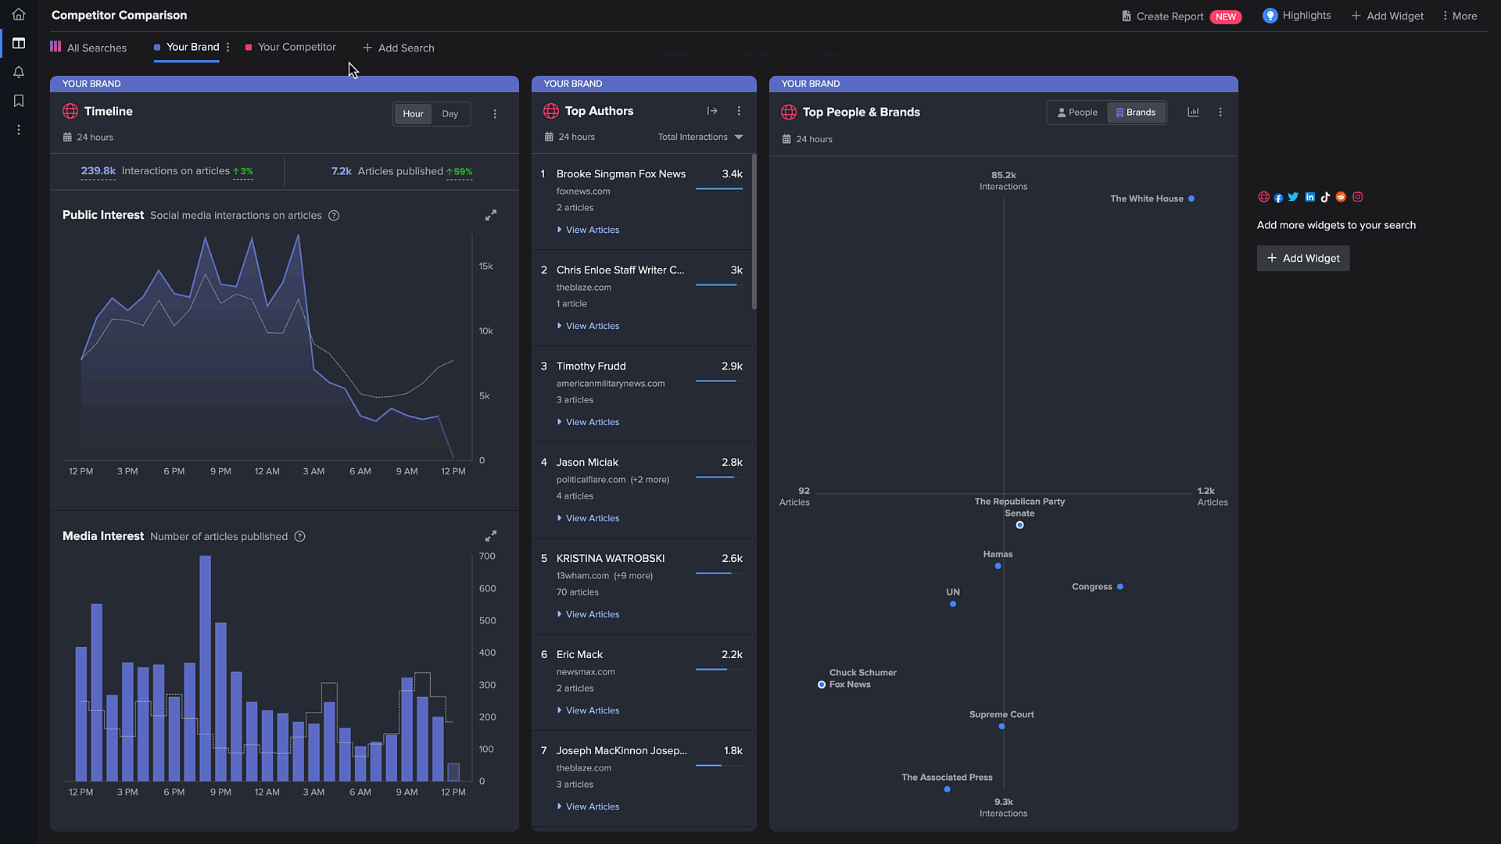
Task: Toggle the Timeline widget to Hour view
Action: pyautogui.click(x=413, y=113)
